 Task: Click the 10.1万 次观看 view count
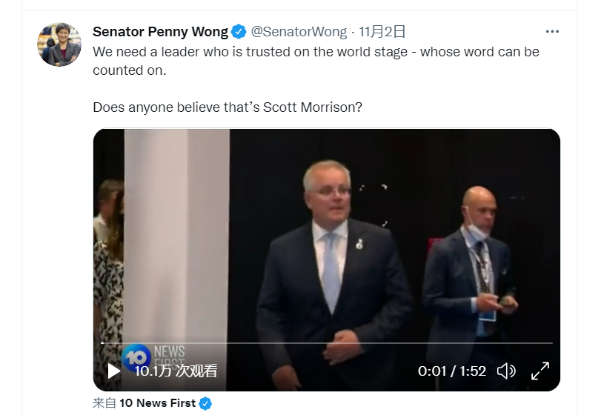176,371
